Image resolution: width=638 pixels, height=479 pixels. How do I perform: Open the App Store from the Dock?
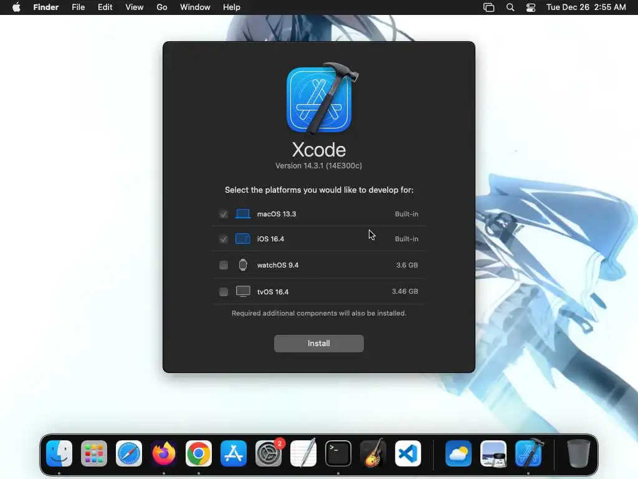234,453
